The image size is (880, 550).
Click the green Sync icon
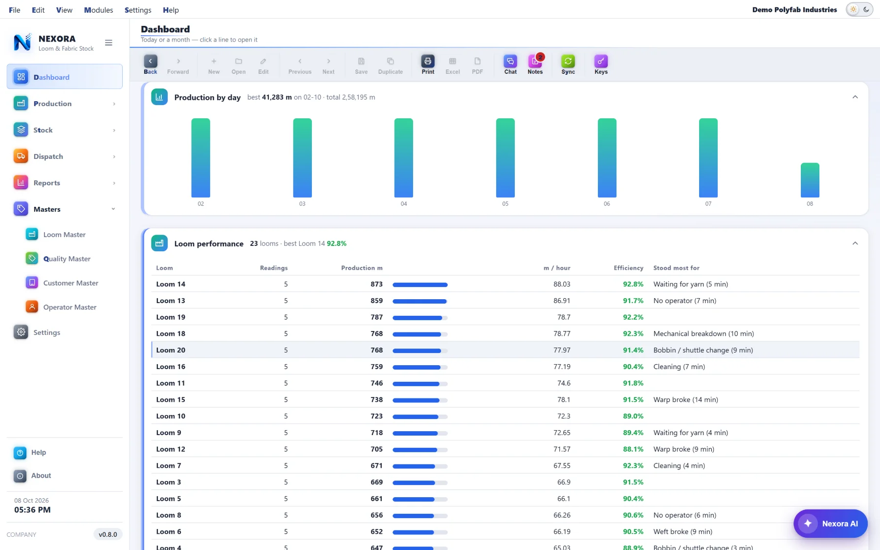tap(568, 61)
